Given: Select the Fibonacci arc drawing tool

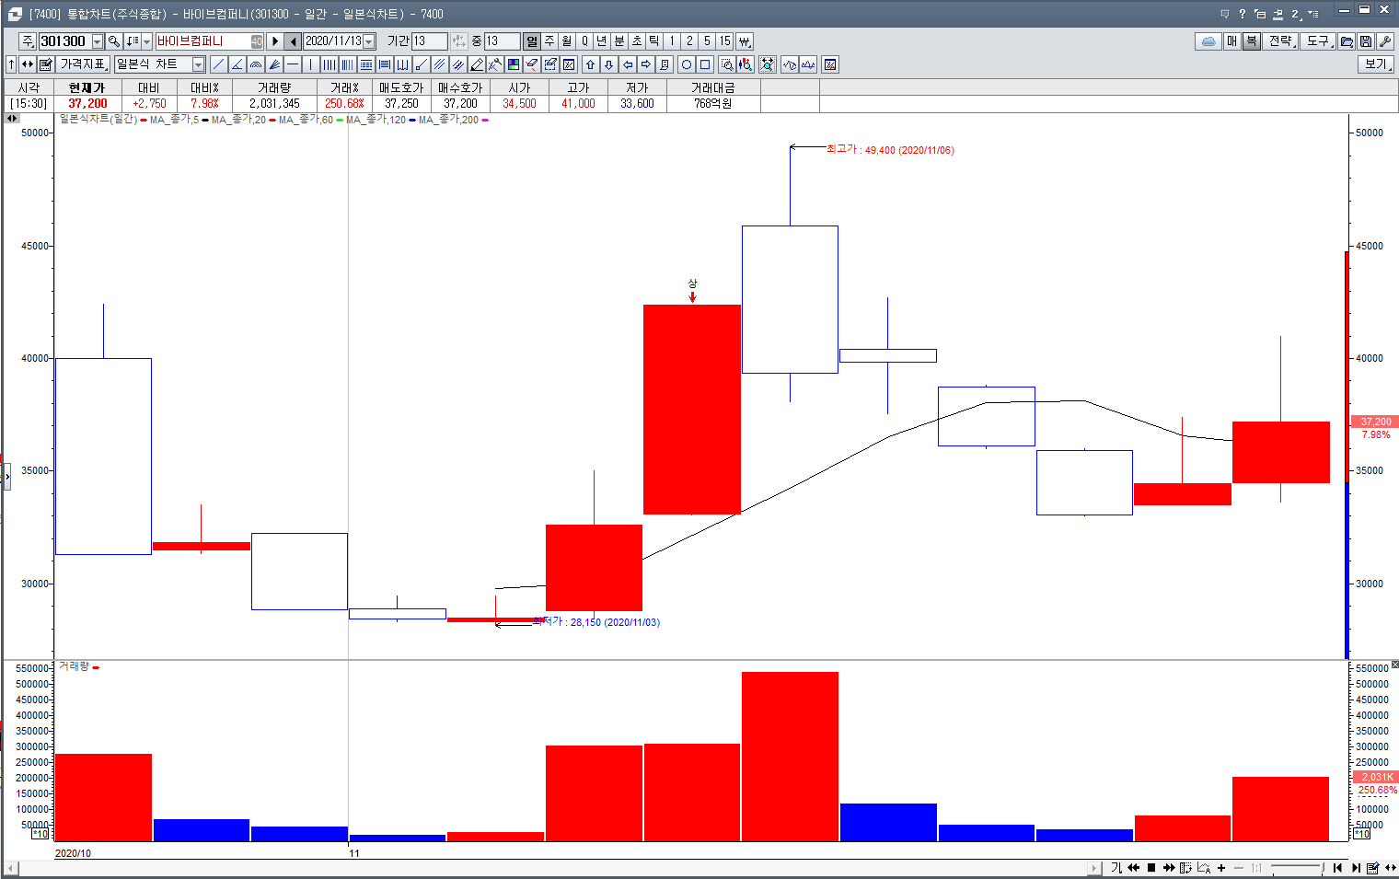Looking at the screenshot, I should [255, 64].
